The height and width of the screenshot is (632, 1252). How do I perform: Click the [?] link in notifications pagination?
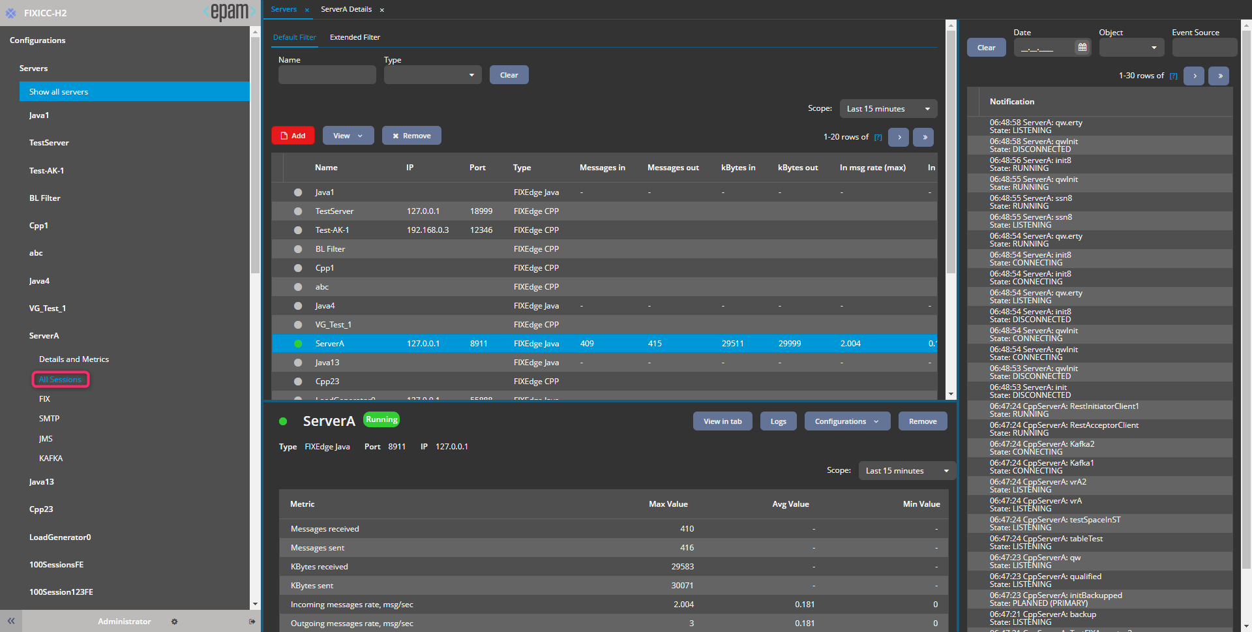1173,76
